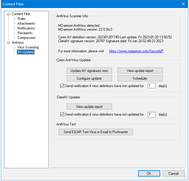
Task: Open Virus Scanning settings
Action: click(x=28, y=47)
